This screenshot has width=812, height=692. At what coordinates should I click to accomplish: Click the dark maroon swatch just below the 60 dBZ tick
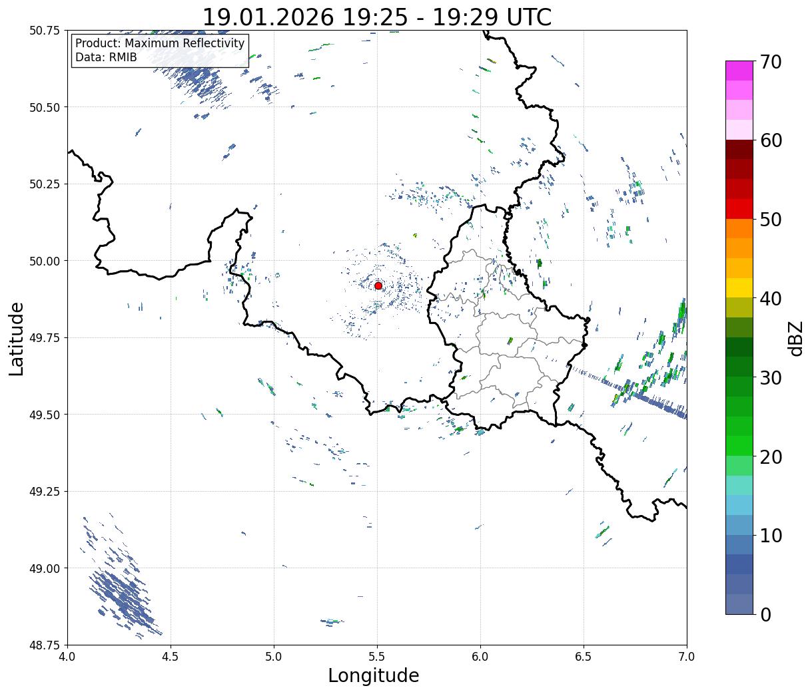tap(739, 150)
